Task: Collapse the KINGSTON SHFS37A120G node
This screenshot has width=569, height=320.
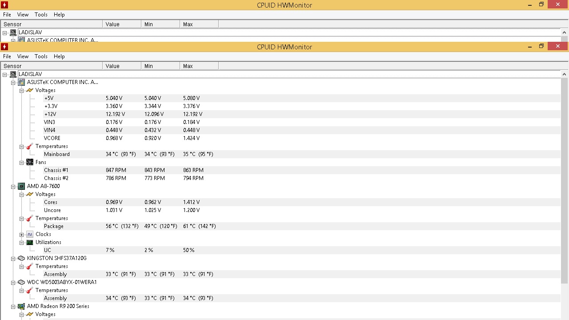Action: (13, 258)
